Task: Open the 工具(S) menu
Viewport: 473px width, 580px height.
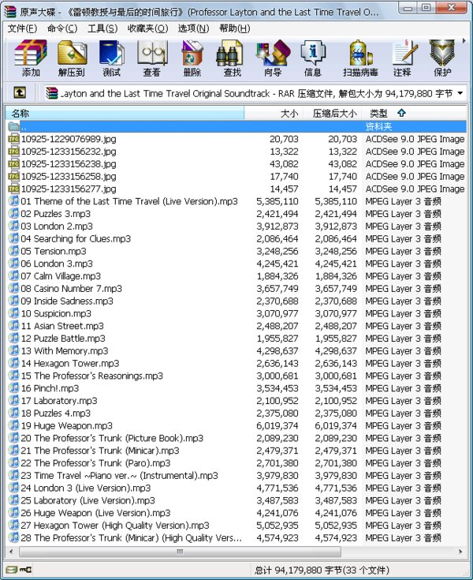Action: point(102,28)
